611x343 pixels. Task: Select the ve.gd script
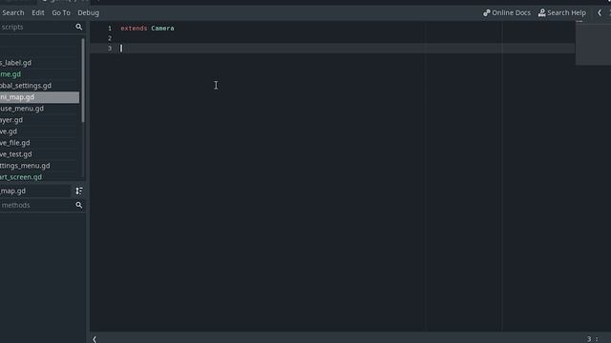coord(39,131)
